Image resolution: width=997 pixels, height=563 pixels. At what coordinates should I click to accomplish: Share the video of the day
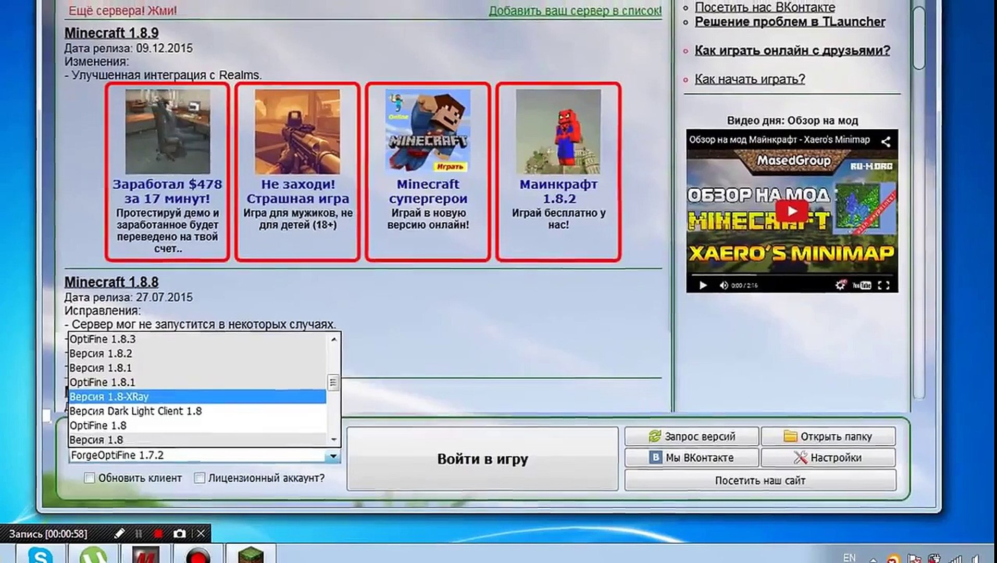coord(886,141)
